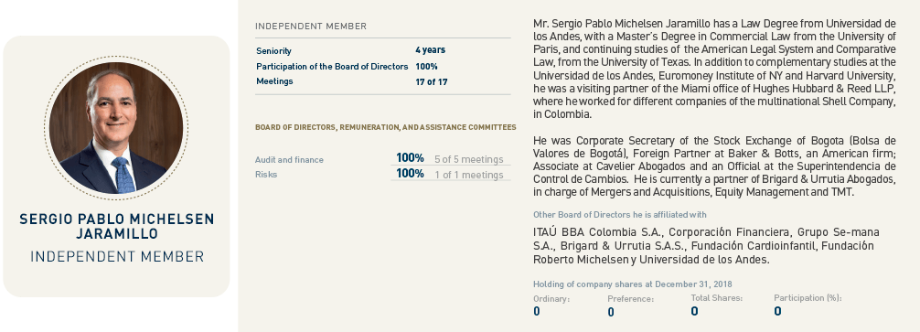Click the ITAÚ BBA Colombia S.A. affiliations text
This screenshot has height=332, width=920.
(x=706, y=246)
